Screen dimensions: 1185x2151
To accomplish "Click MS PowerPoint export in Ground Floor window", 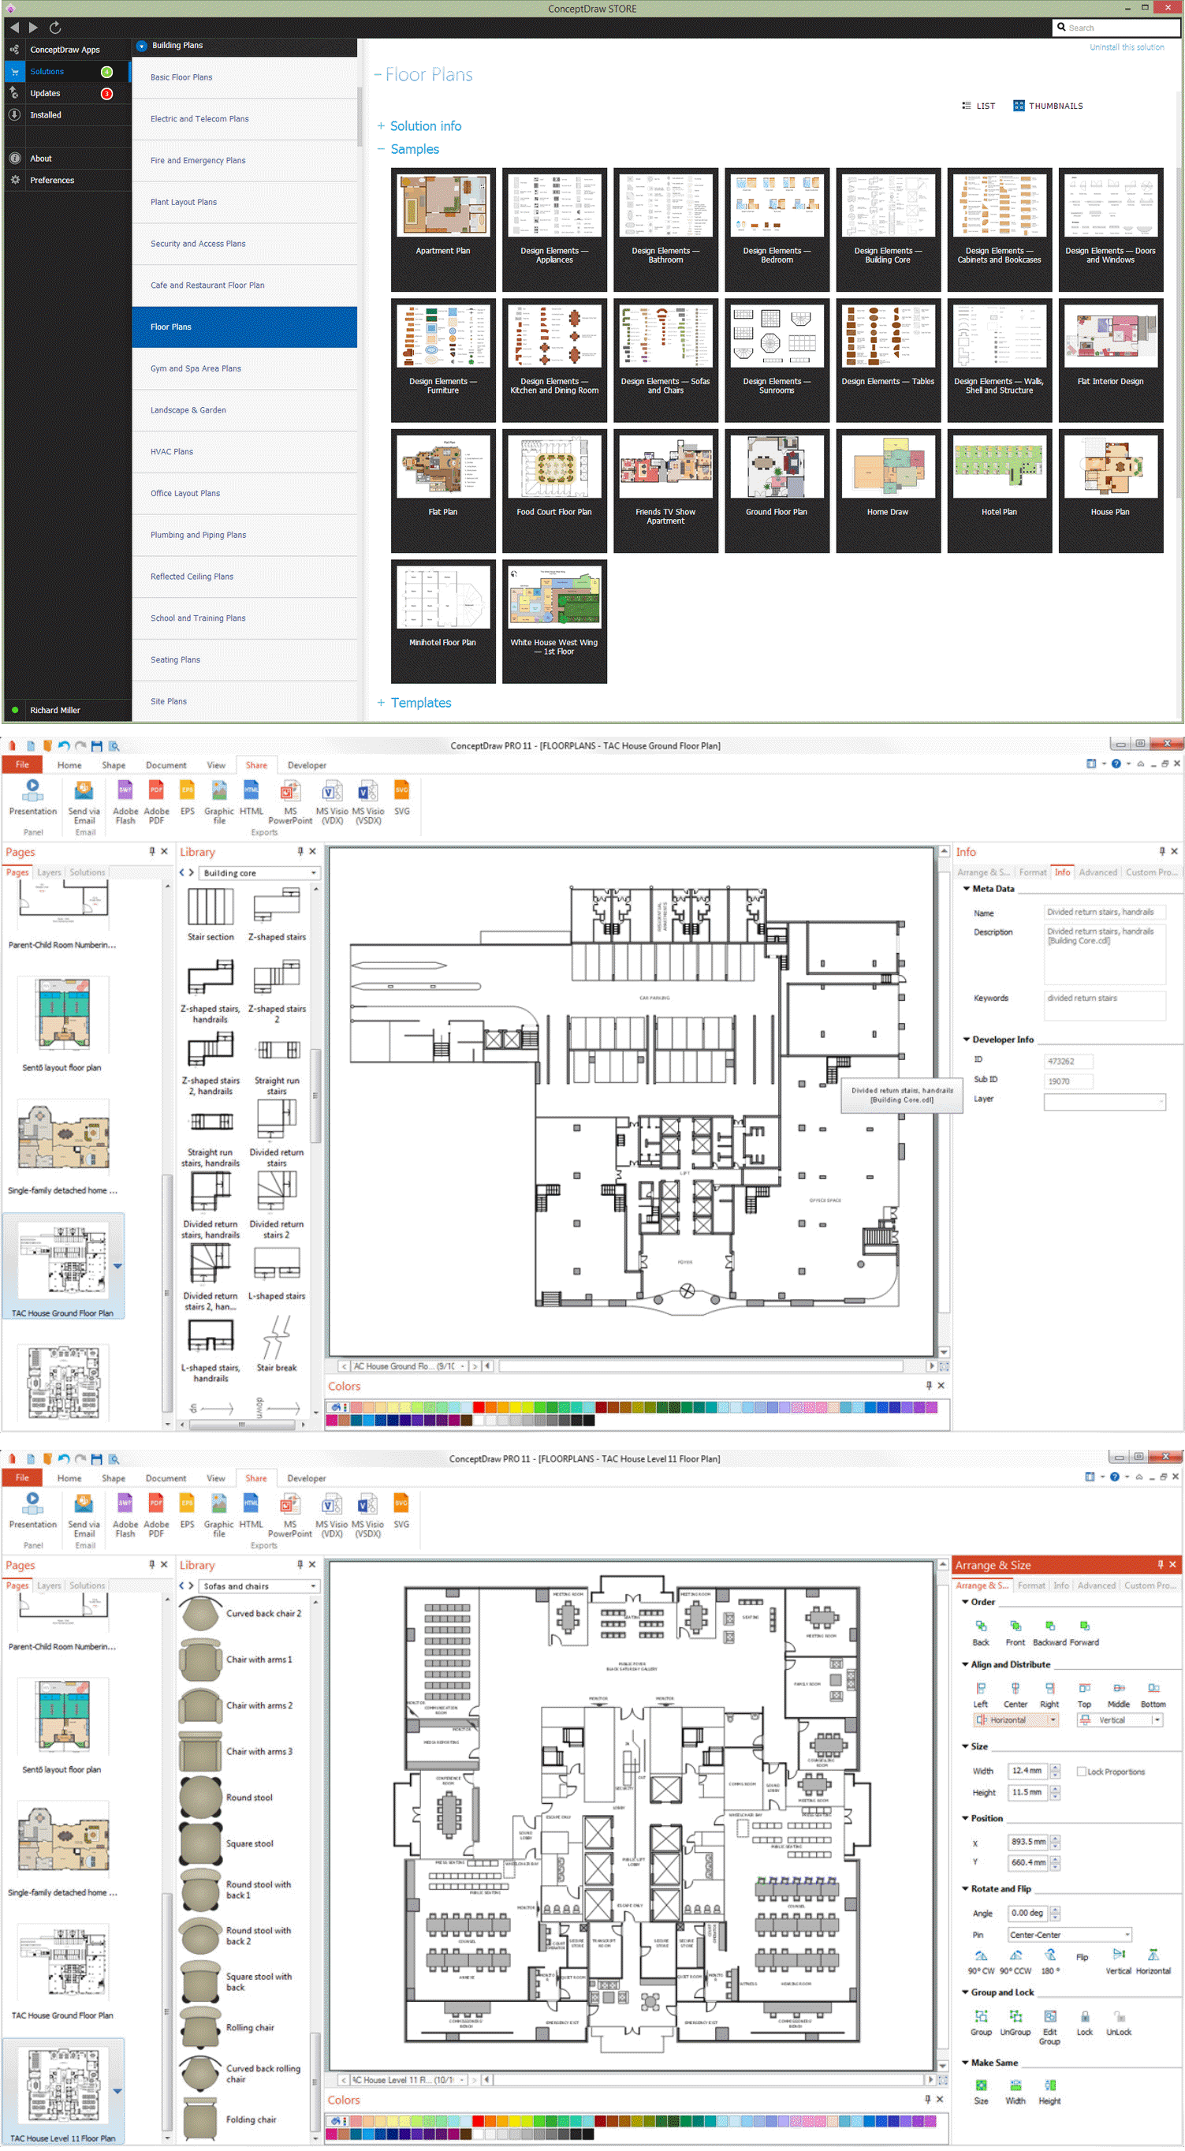I will (290, 801).
